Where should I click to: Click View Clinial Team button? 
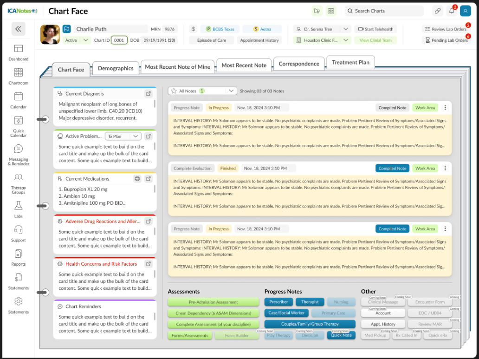click(376, 40)
